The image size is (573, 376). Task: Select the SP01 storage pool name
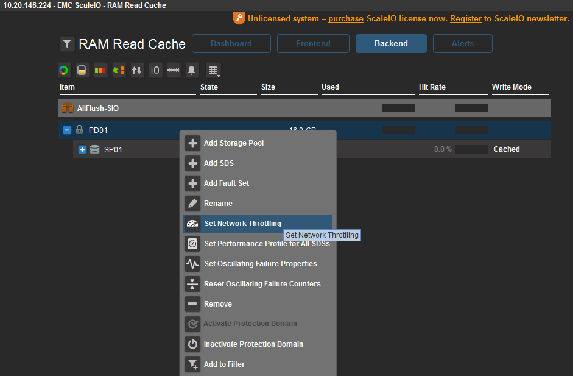[x=113, y=149]
